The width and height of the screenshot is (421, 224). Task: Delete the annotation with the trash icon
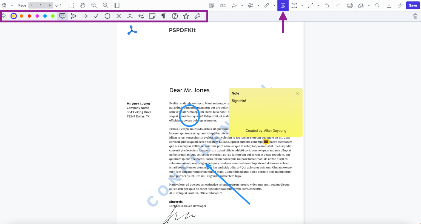(x=415, y=16)
